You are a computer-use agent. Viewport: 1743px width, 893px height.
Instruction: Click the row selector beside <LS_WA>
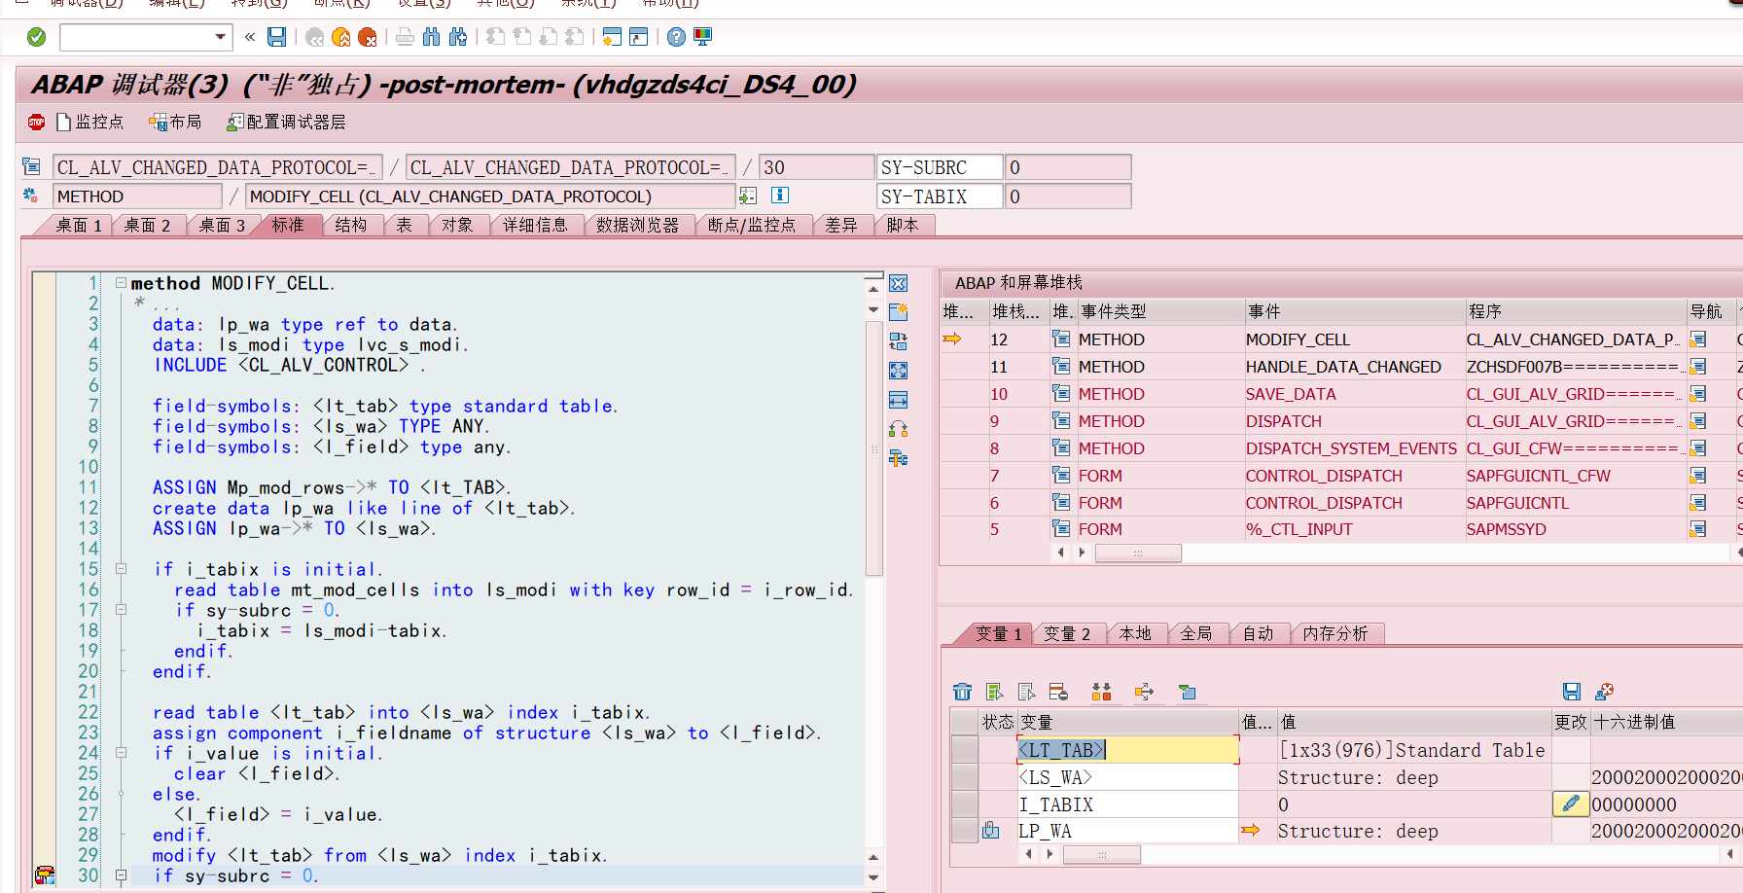coord(965,777)
